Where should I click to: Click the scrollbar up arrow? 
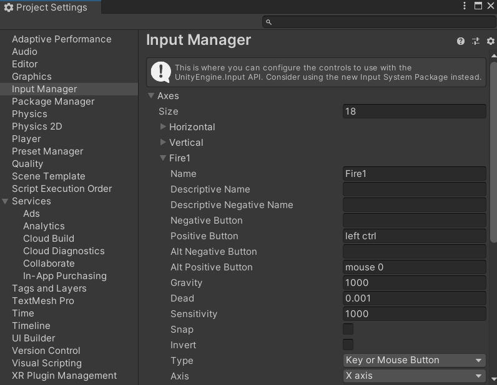pos(493,56)
